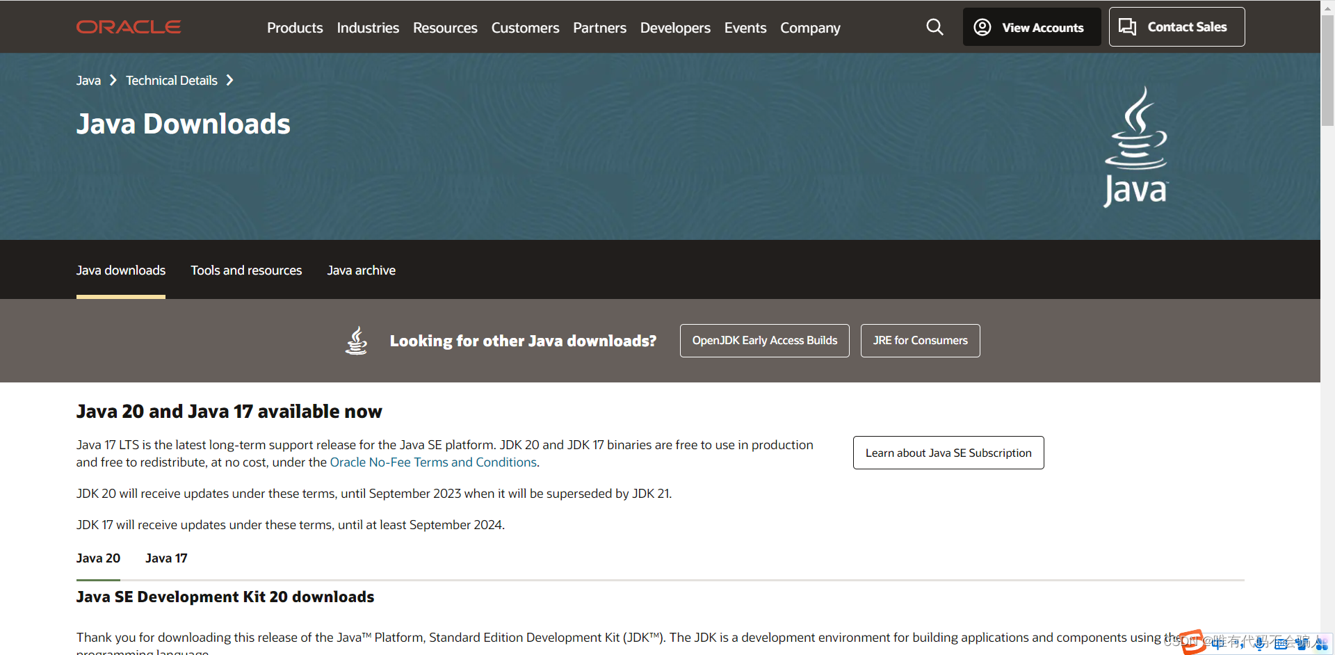Click the chevron after Technical Details breadcrumb
The height and width of the screenshot is (655, 1335).
(x=229, y=81)
